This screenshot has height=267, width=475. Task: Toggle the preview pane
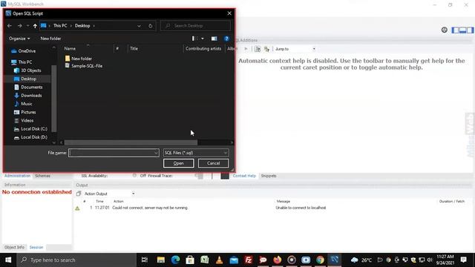(x=214, y=39)
